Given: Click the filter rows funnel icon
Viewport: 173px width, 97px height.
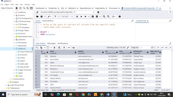Looking at the screenshot, I should (55, 17).
